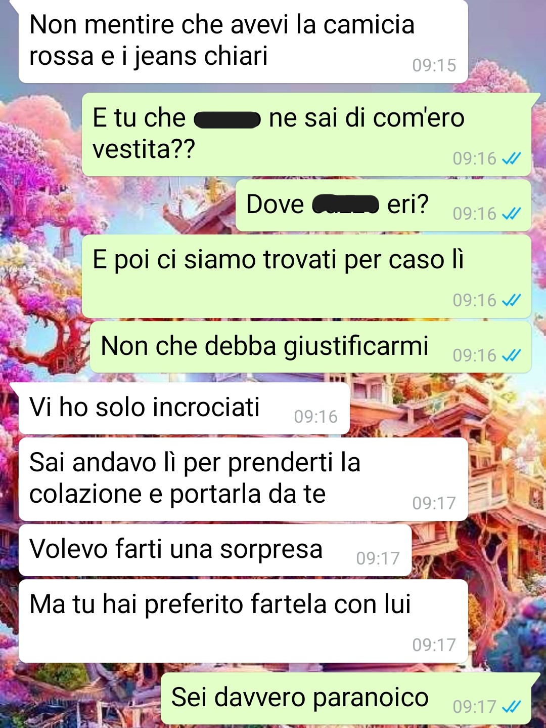Image resolution: width=546 pixels, height=728 pixels.
Task: Tap read receipt ticks on "Non che debba giustificarmi"
Action: coord(511,355)
